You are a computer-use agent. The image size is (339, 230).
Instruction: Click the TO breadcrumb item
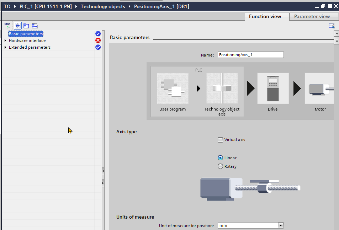(7, 6)
